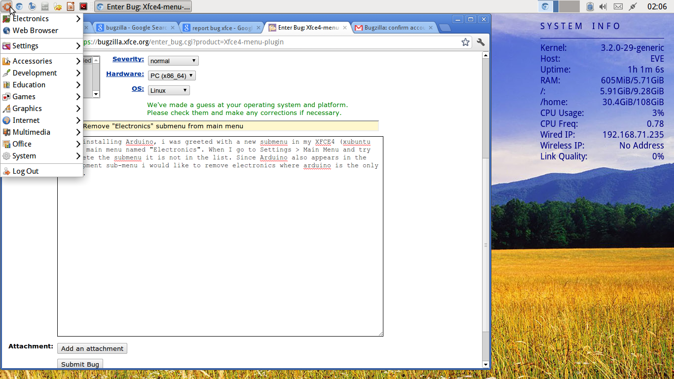
Task: Open the mail notification envelope icon
Action: (618, 6)
